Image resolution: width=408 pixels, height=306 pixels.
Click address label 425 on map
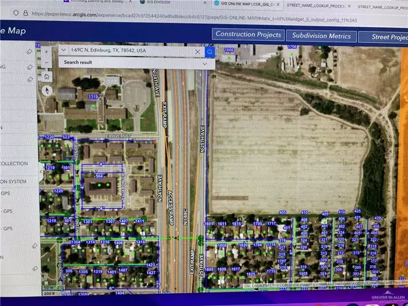[x=358, y=211]
